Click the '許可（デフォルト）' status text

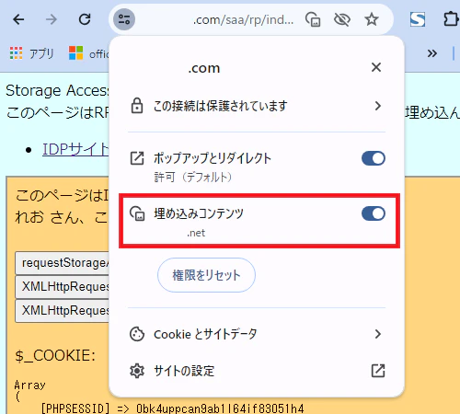coord(193,177)
